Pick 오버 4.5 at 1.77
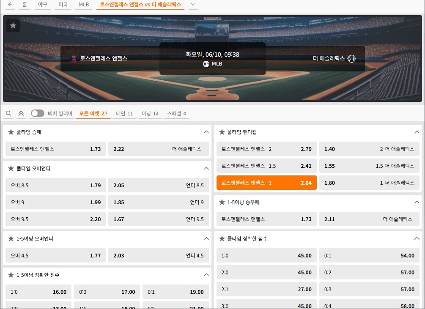The image size is (425, 309). 55,255
